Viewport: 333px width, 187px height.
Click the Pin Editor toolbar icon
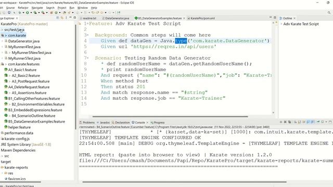[x=119, y=12]
